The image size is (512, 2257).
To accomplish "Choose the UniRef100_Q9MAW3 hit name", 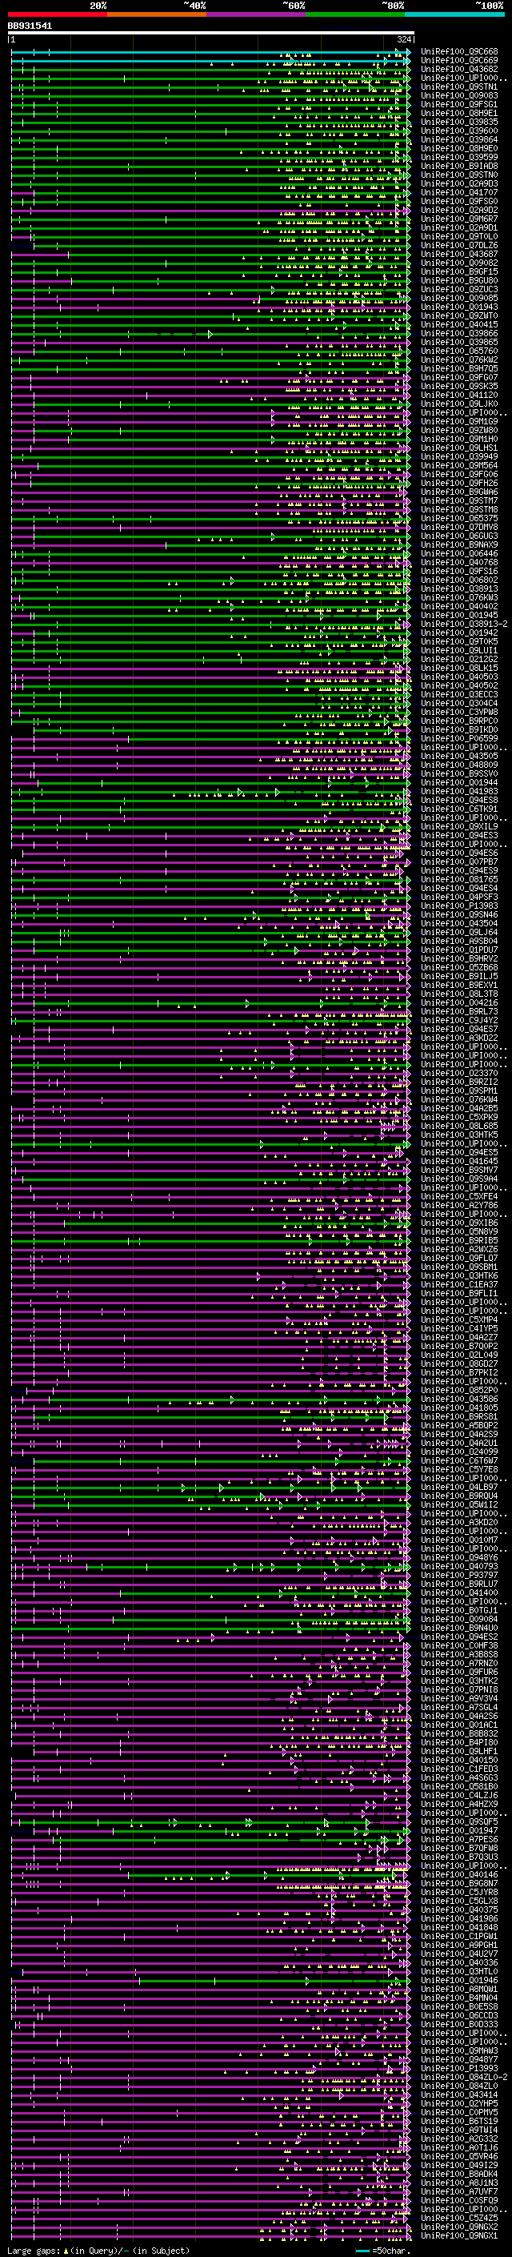I will click(458, 2050).
